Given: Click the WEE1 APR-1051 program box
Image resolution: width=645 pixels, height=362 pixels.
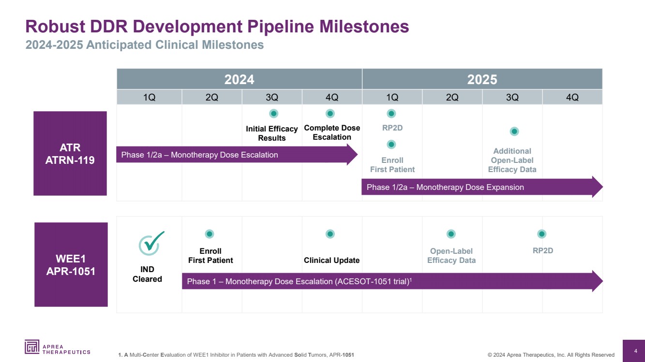Looking at the screenshot, I should 71,264.
